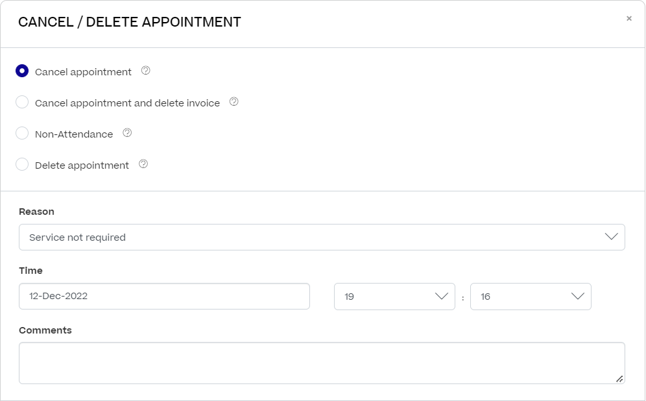Click the chevron arrow on the Reason field
This screenshot has width=646, height=401.
[611, 237]
